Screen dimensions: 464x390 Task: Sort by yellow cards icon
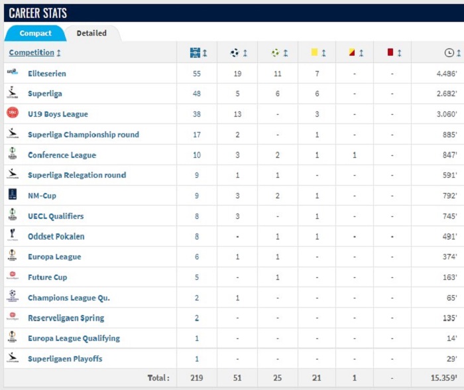pyautogui.click(x=314, y=52)
